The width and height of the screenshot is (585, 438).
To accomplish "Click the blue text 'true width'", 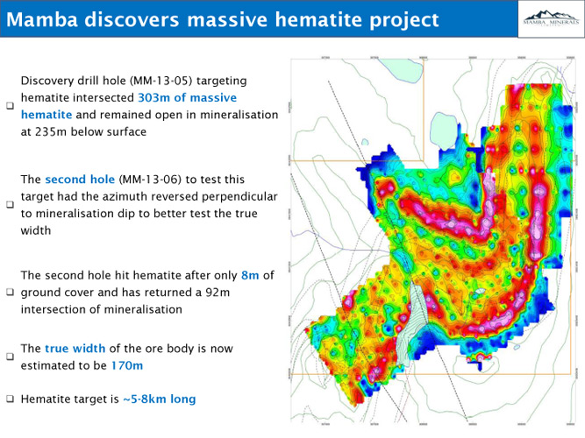I will pos(75,349).
